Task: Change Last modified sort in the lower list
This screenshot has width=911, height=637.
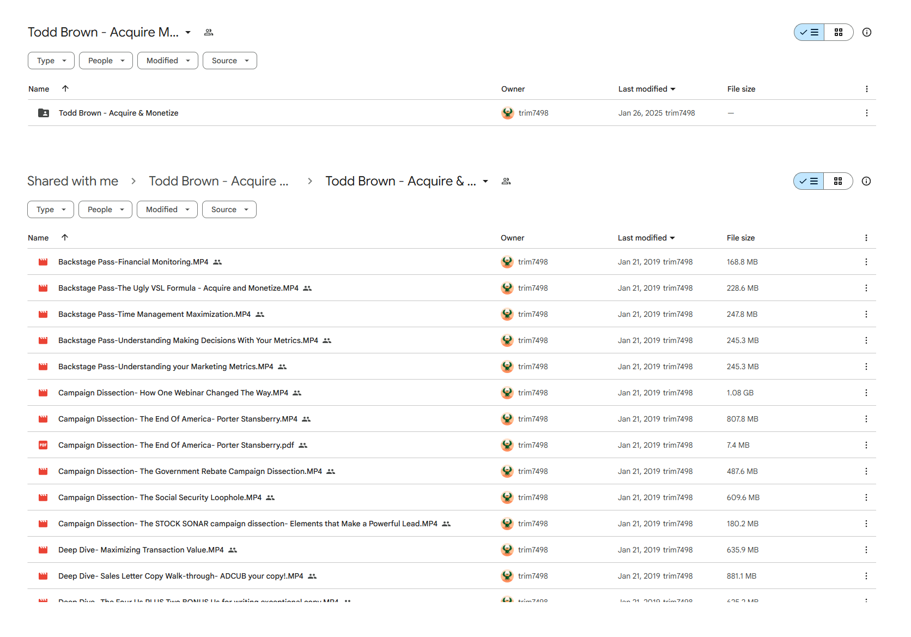Action: tap(646, 238)
